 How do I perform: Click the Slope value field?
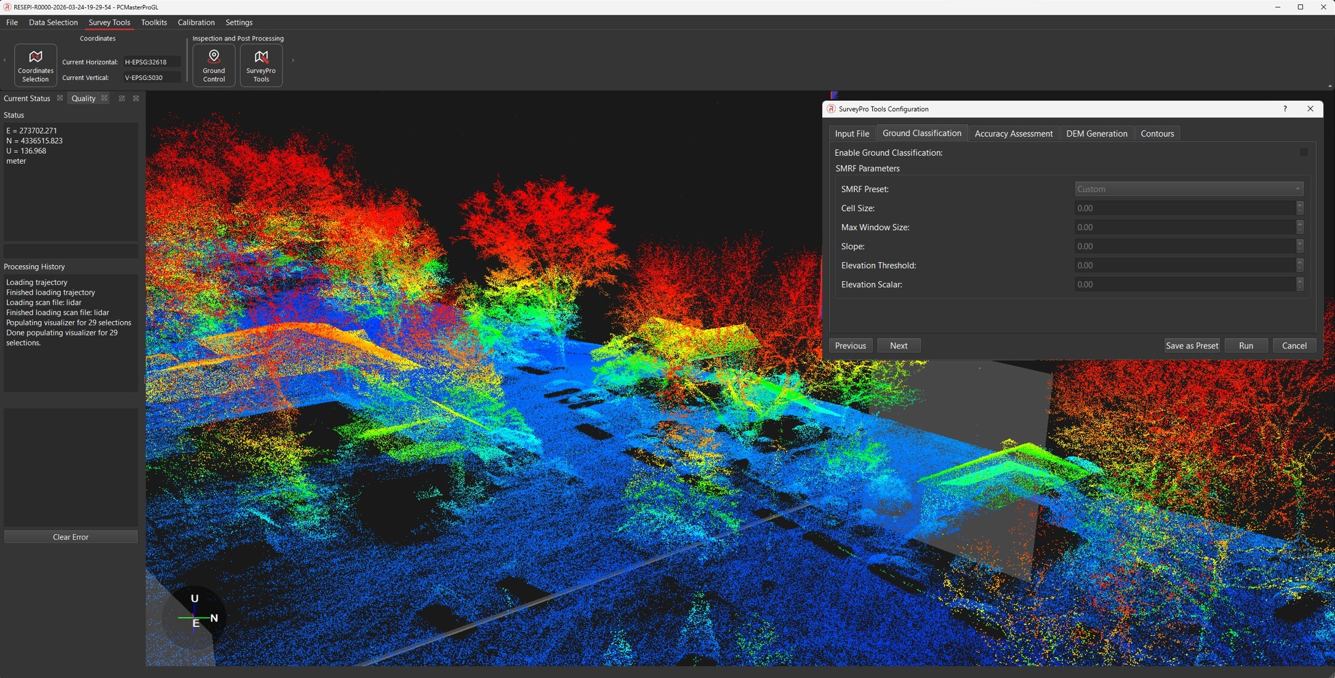tap(1184, 246)
